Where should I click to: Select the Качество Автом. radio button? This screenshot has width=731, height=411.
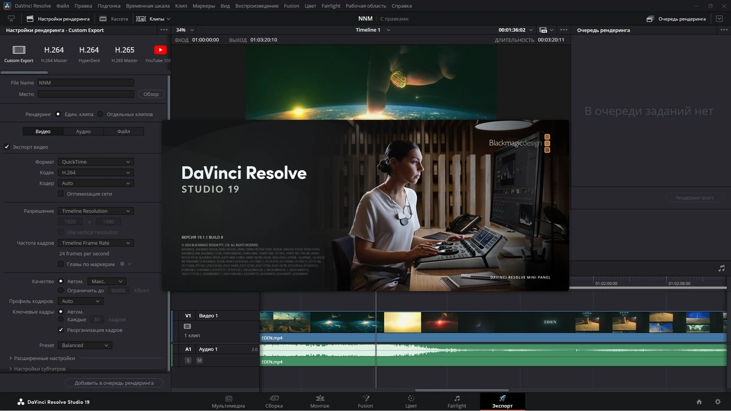point(61,281)
